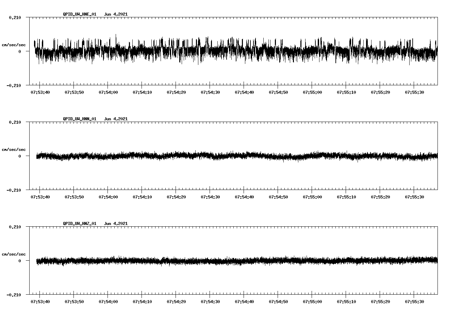
Task: Click the 0.210 upper limit on HNE plot
Action: pyautogui.click(x=15, y=17)
